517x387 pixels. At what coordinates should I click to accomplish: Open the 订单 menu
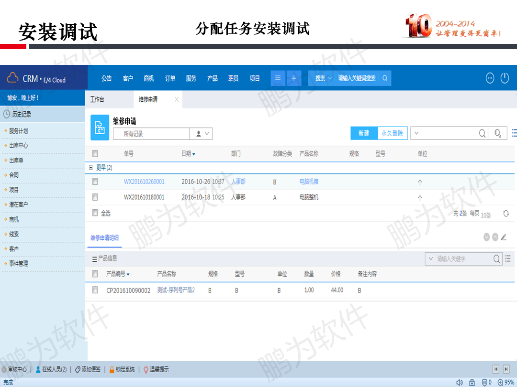point(170,78)
